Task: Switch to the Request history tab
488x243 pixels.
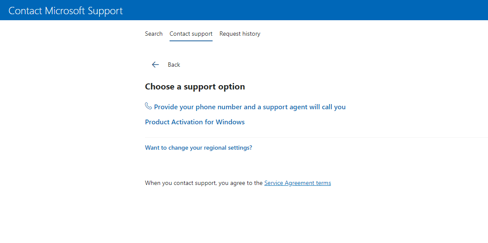Action: (x=240, y=34)
